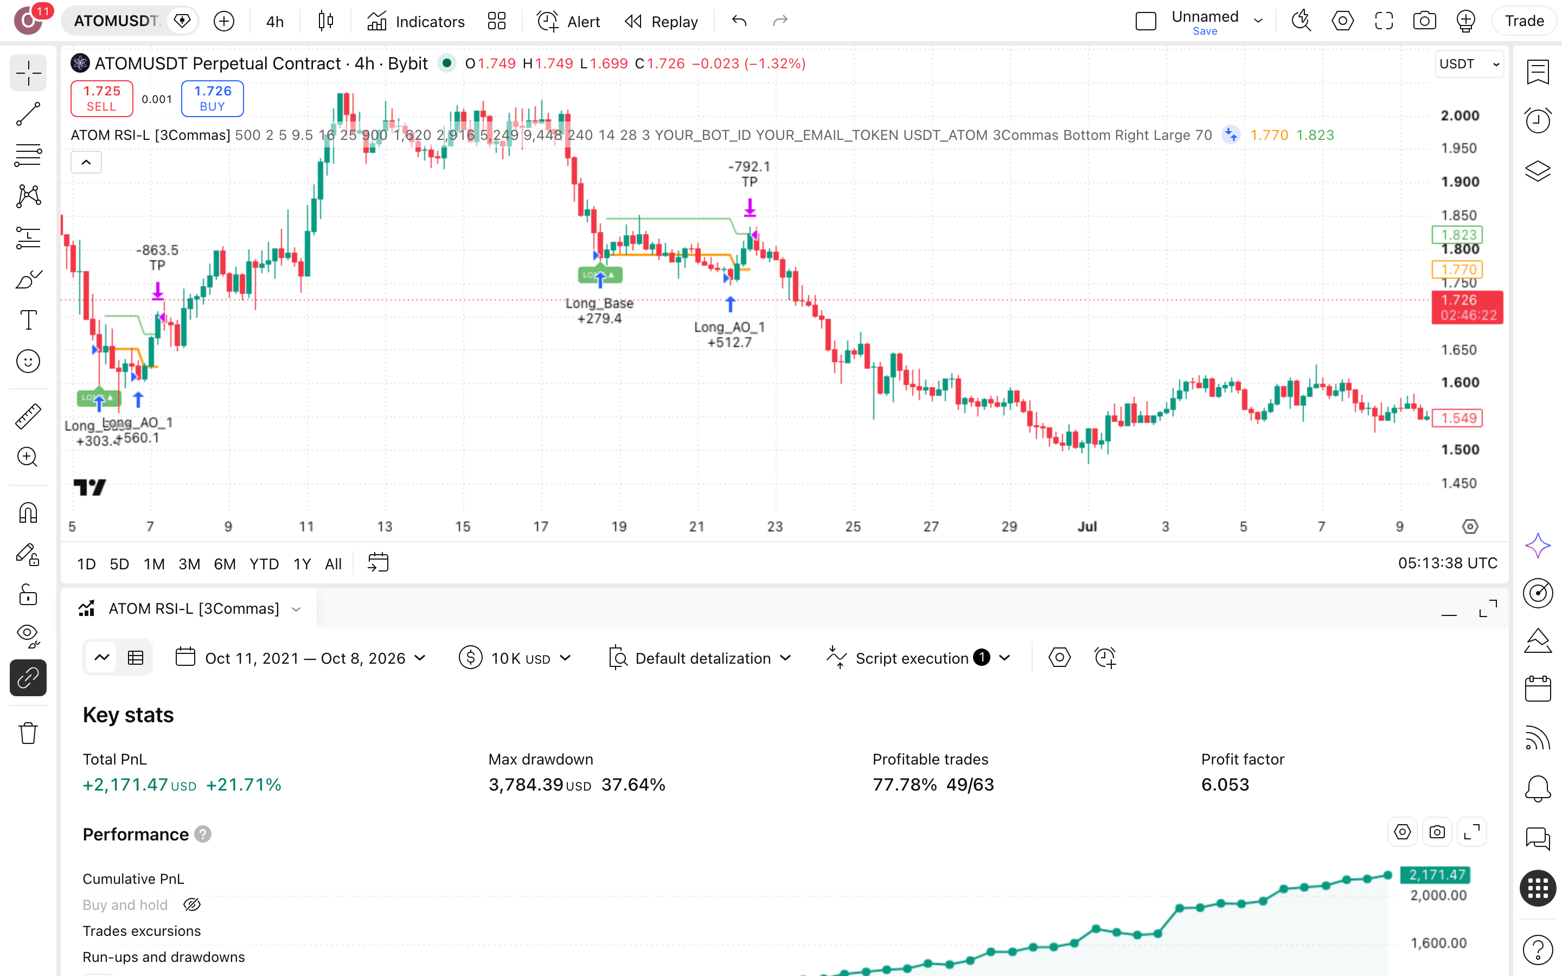Open chart settings hexagon icon
This screenshot has height=976, width=1562.
pos(1342,21)
